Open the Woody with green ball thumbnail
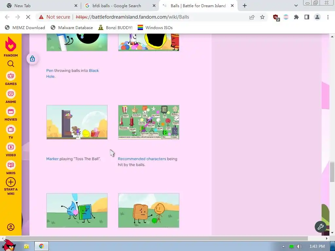This screenshot has width=335, height=251. tap(149, 210)
